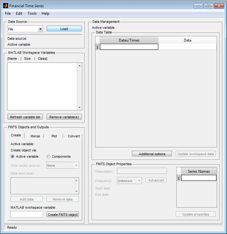Click the Description input field
Screen dimensions: 227x234
coord(142,171)
